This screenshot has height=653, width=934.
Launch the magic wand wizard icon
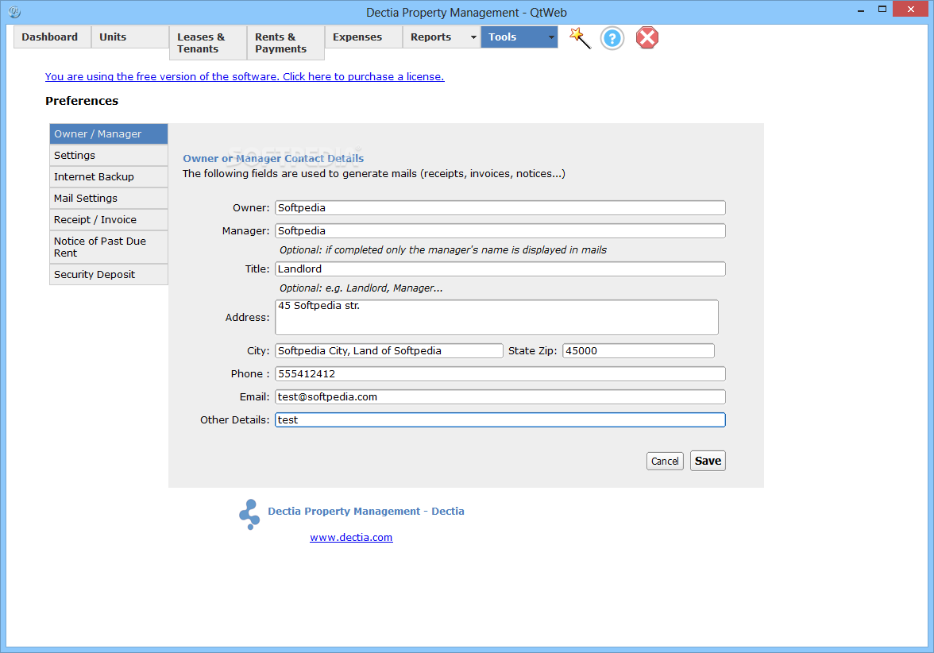click(580, 38)
